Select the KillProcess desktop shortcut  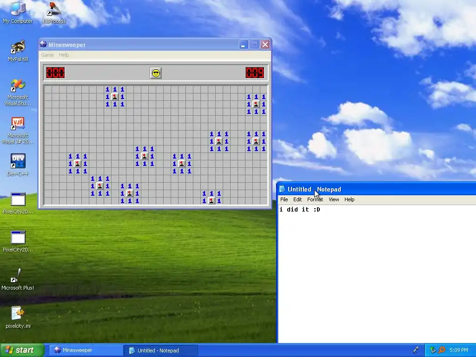point(54,13)
